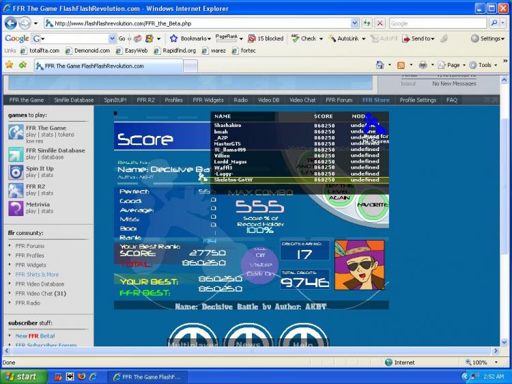Toggle the purple Off/Visible/Dark On circle
512x384 pixels.
point(259,264)
